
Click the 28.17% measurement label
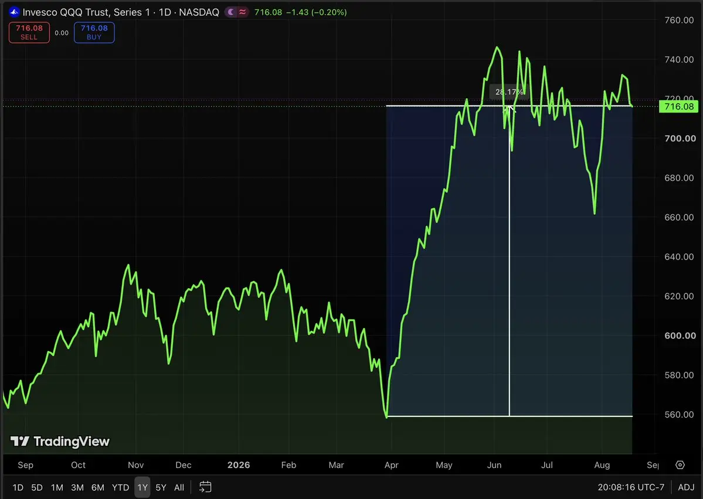509,92
